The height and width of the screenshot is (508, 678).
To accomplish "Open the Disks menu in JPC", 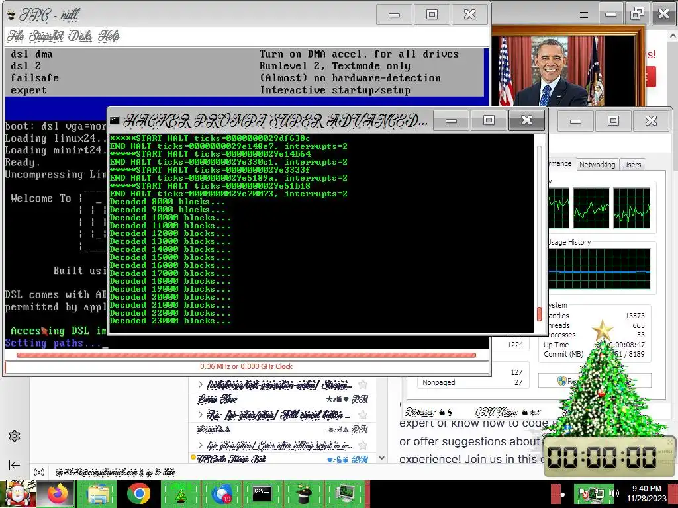I will 80,36.
